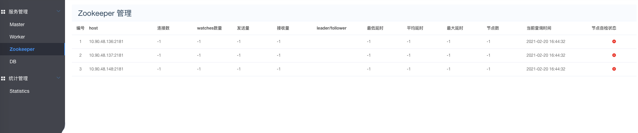Collapse the 服务管理 section chevron
This screenshot has width=638, height=133.
pos(58,11)
